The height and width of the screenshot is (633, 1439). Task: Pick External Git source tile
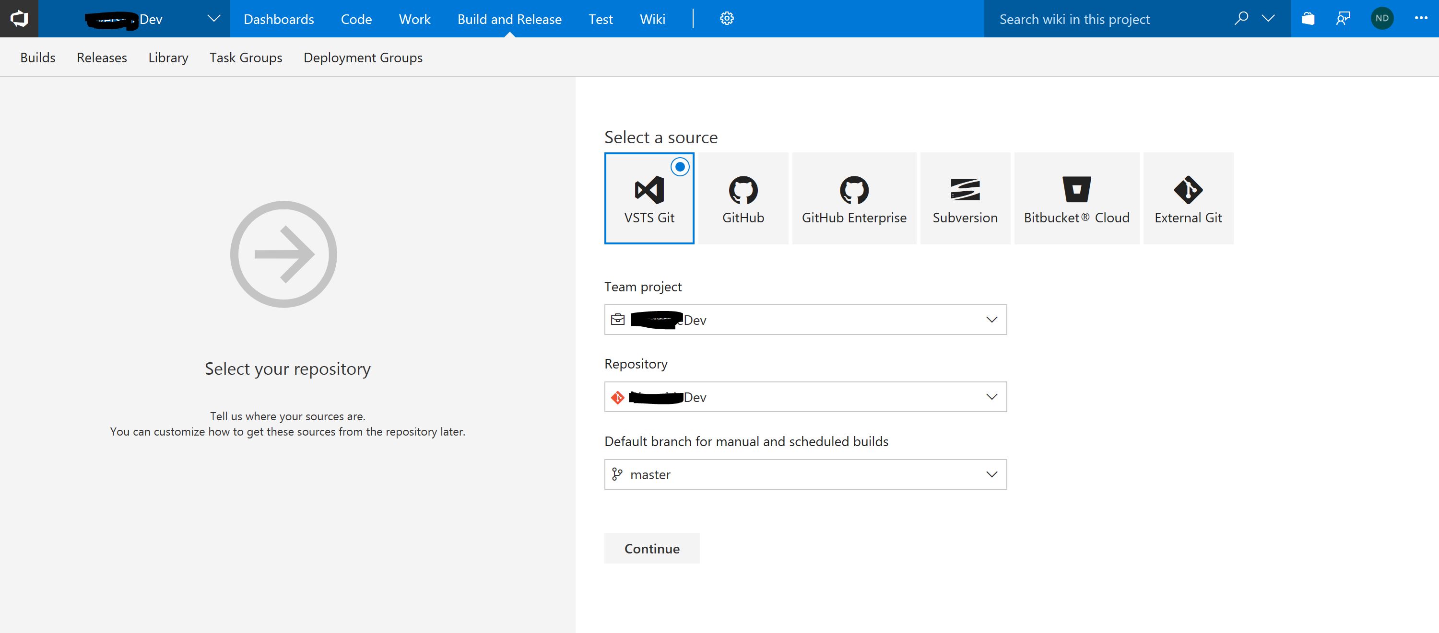pos(1188,198)
